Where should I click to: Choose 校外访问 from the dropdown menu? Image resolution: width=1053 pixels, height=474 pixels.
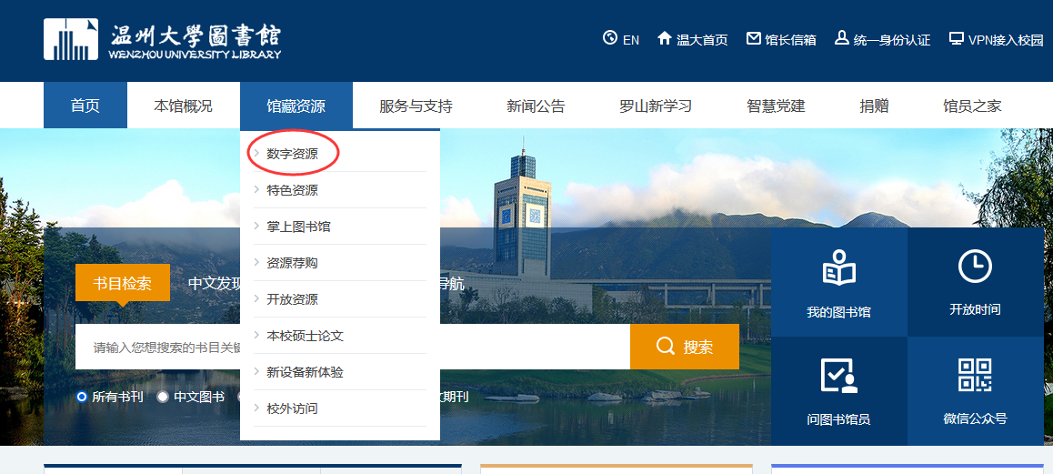292,408
